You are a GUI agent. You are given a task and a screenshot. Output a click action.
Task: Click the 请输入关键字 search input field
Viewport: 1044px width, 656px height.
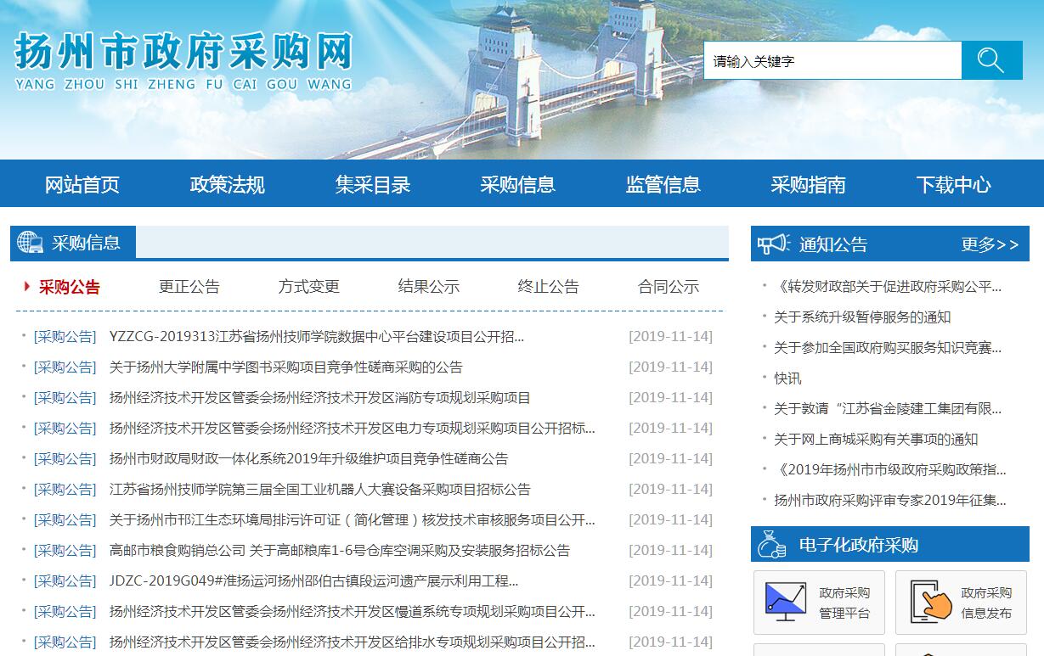click(832, 61)
